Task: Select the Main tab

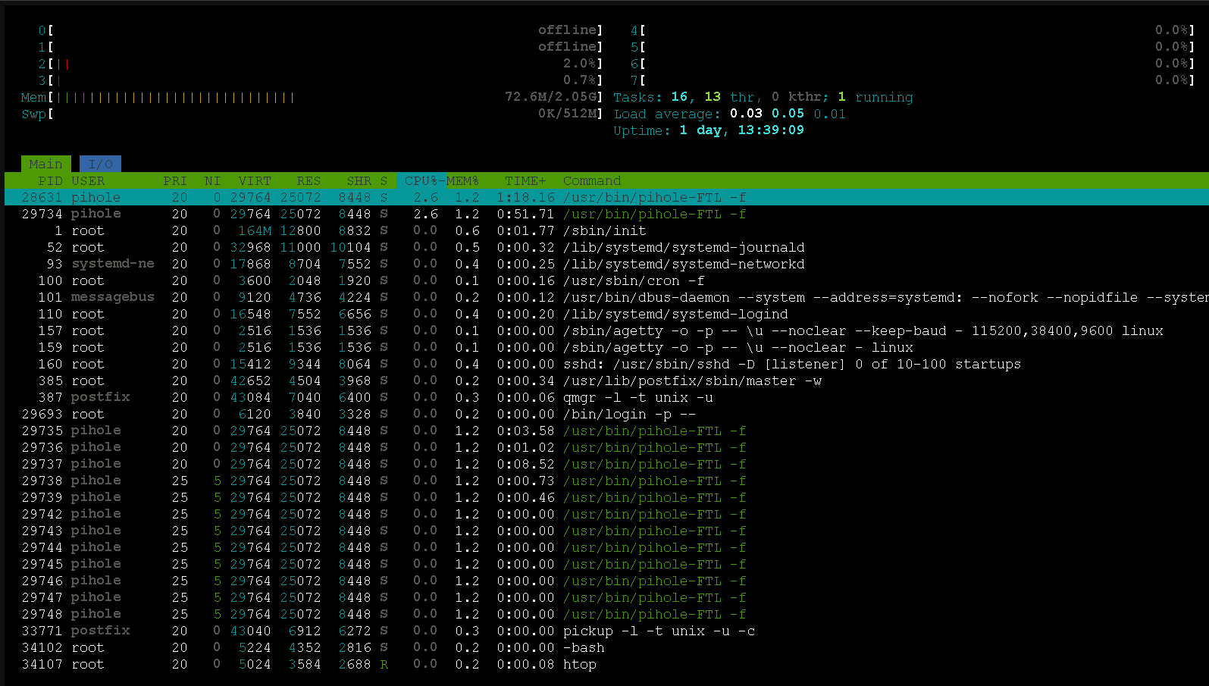Action: [45, 164]
